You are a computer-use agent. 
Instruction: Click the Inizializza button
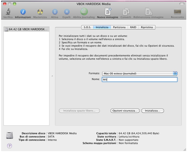[153, 111]
